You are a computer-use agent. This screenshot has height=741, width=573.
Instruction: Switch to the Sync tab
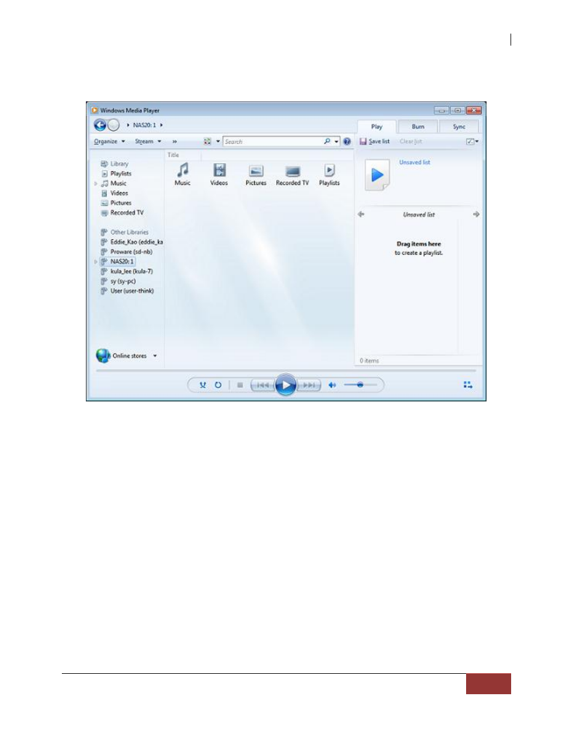click(x=459, y=127)
